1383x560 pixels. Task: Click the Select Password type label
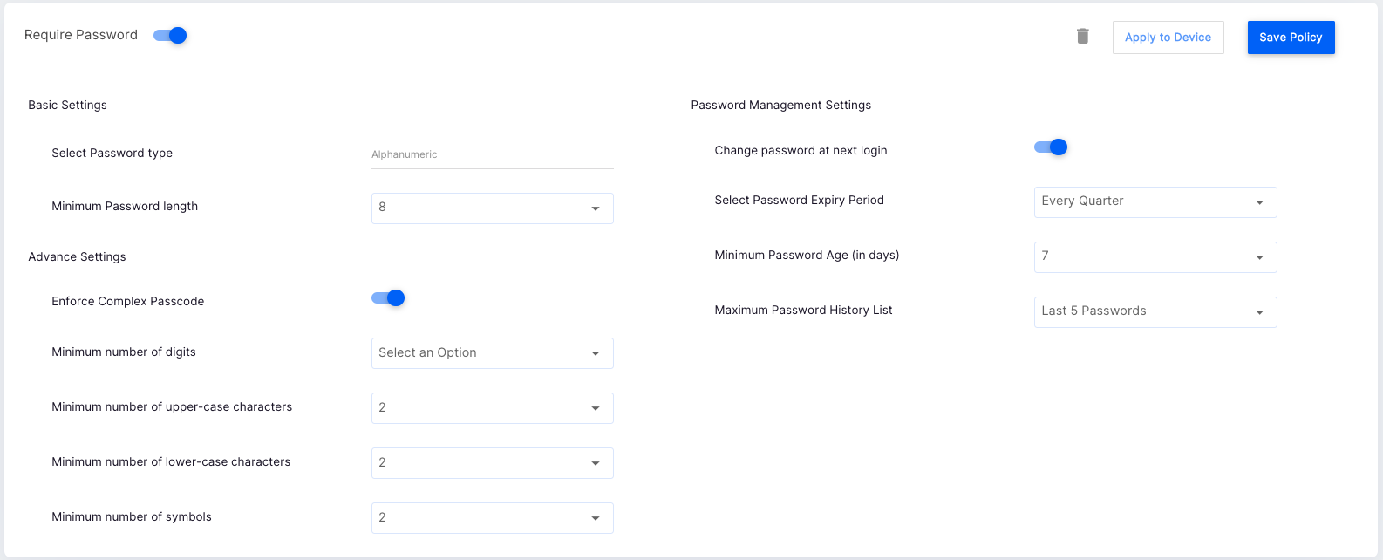tap(112, 153)
